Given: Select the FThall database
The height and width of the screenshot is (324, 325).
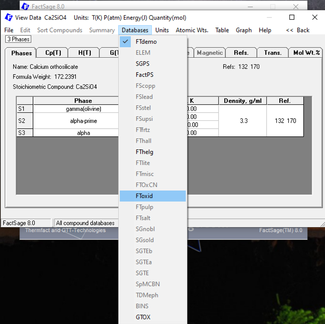Looking at the screenshot, I should coord(153,141).
